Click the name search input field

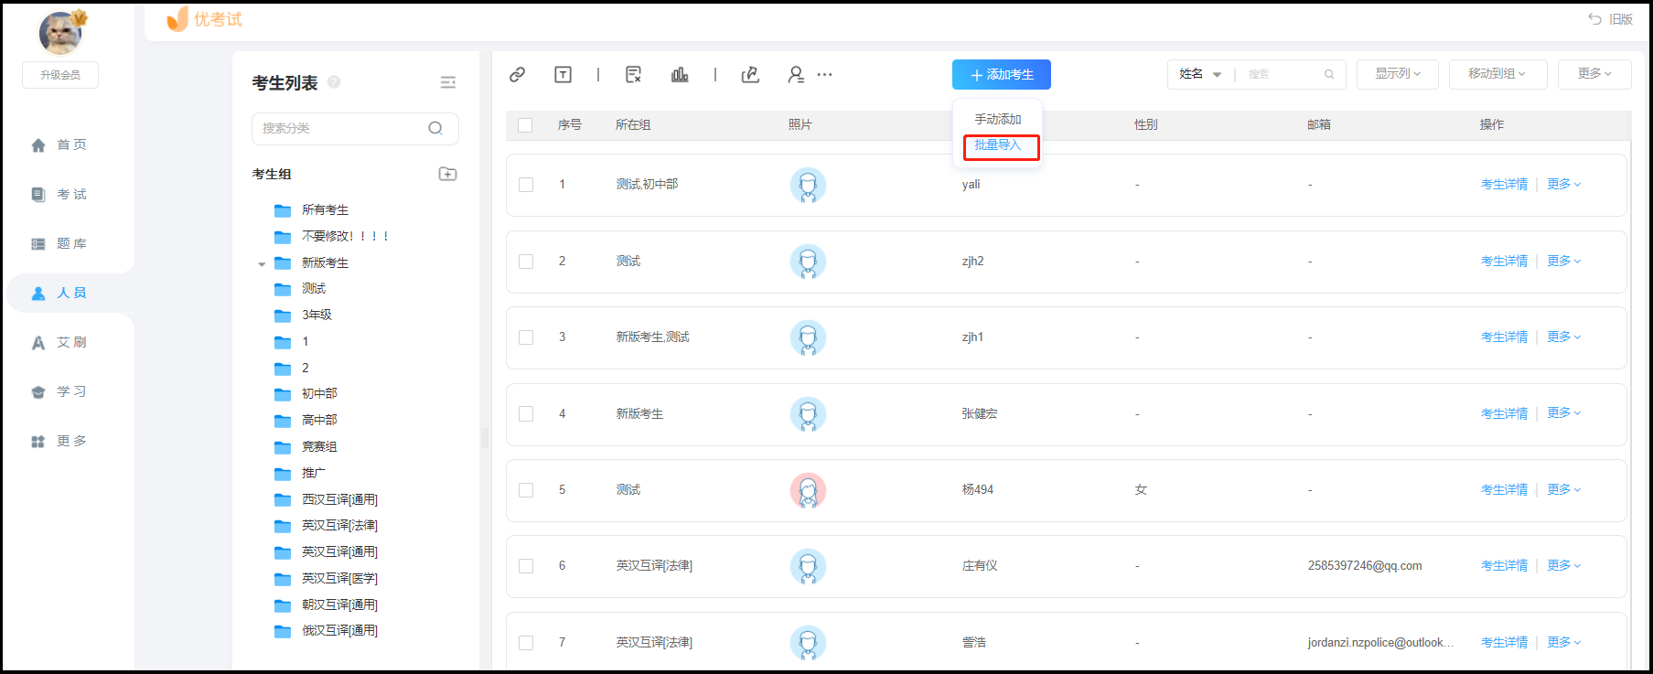pos(1283,74)
